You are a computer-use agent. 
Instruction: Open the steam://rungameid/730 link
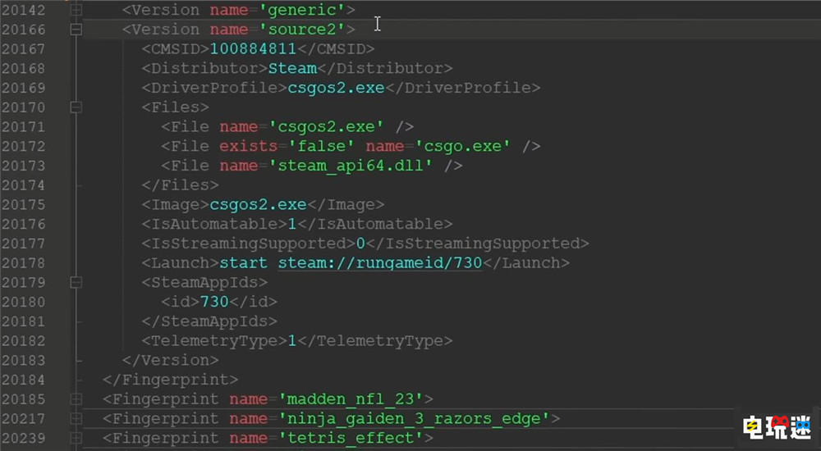(x=379, y=262)
